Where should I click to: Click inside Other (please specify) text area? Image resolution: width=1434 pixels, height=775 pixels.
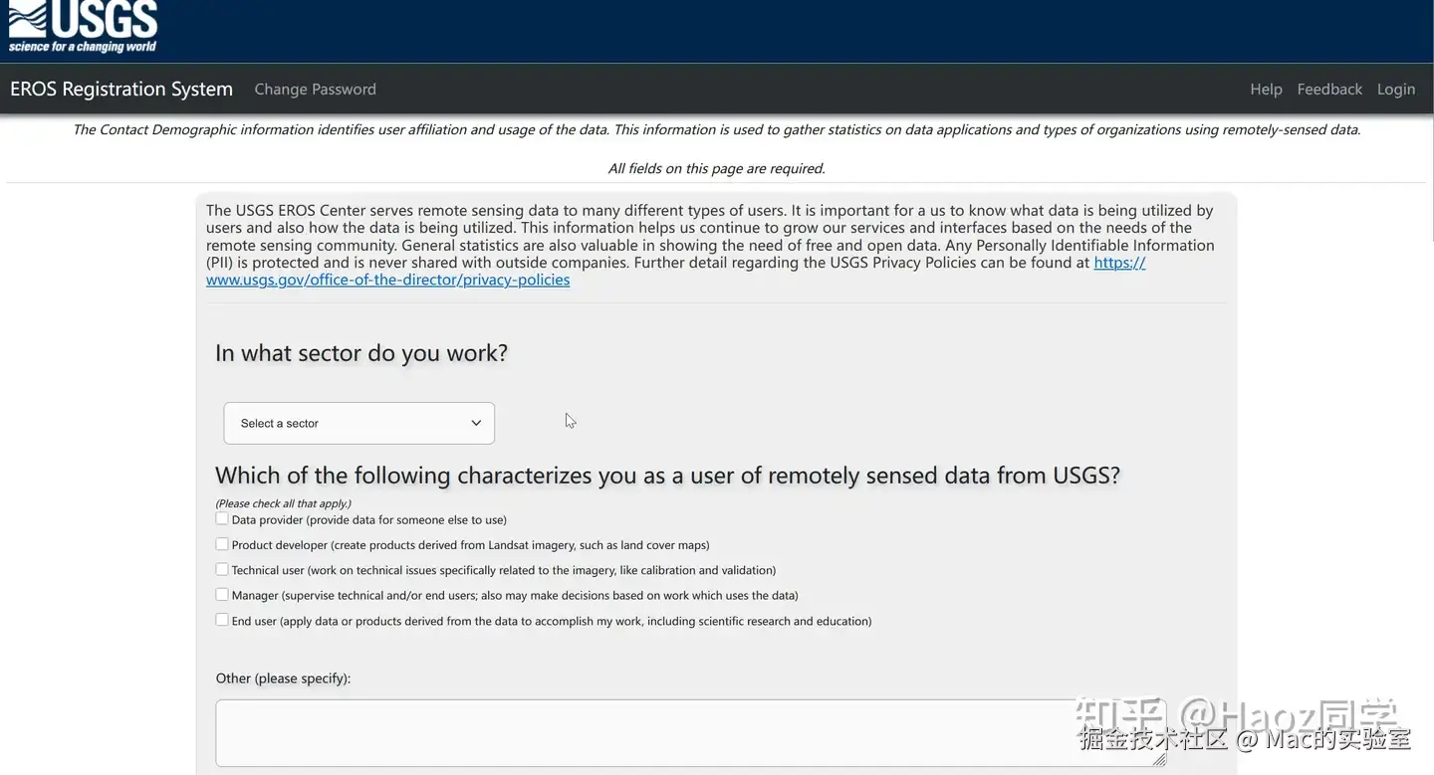[687, 733]
